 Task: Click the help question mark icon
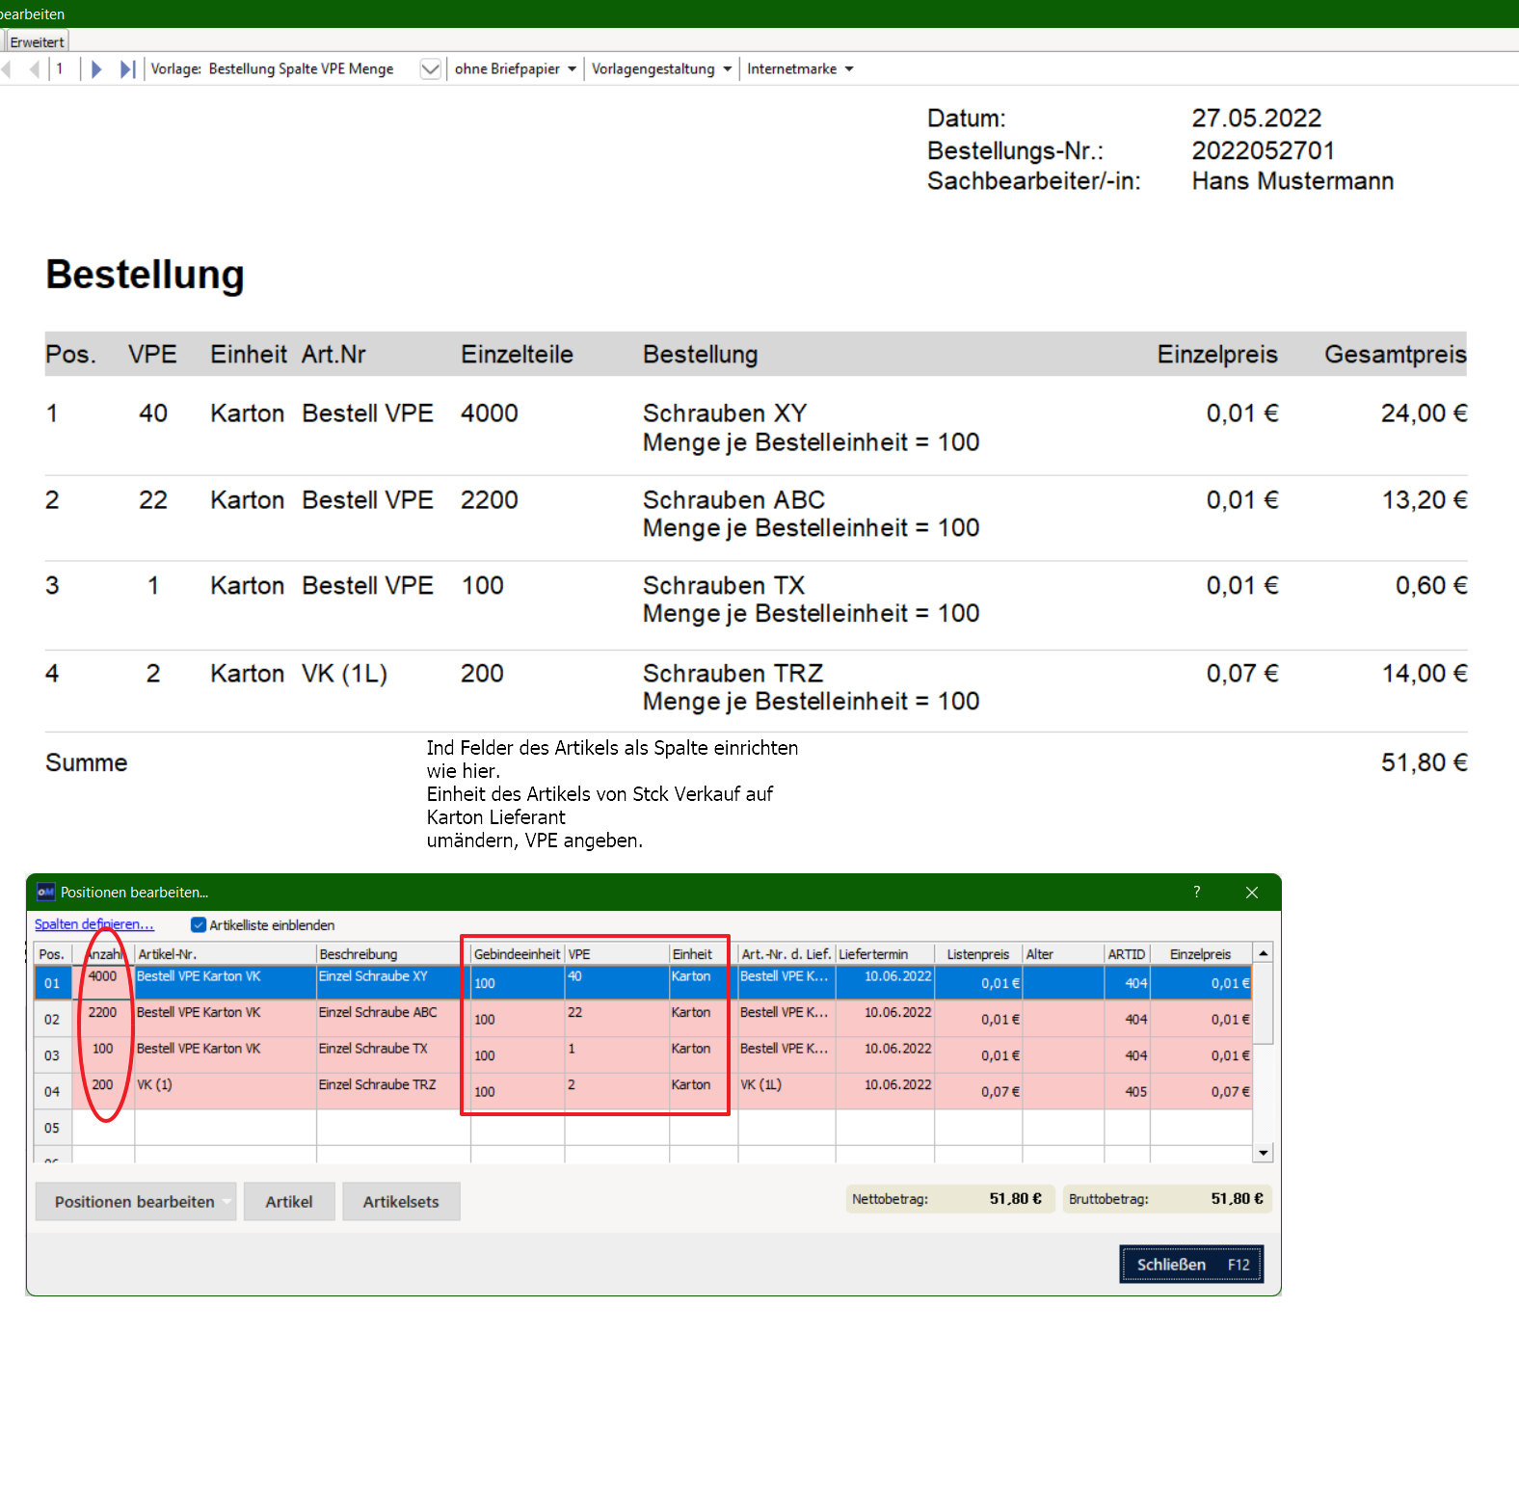[1197, 892]
